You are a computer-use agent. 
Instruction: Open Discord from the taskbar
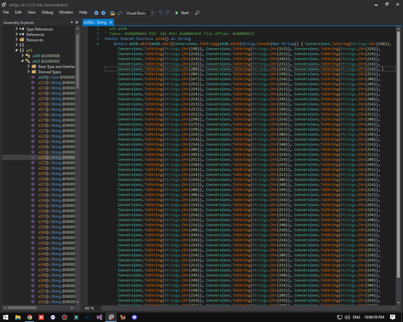click(134, 317)
